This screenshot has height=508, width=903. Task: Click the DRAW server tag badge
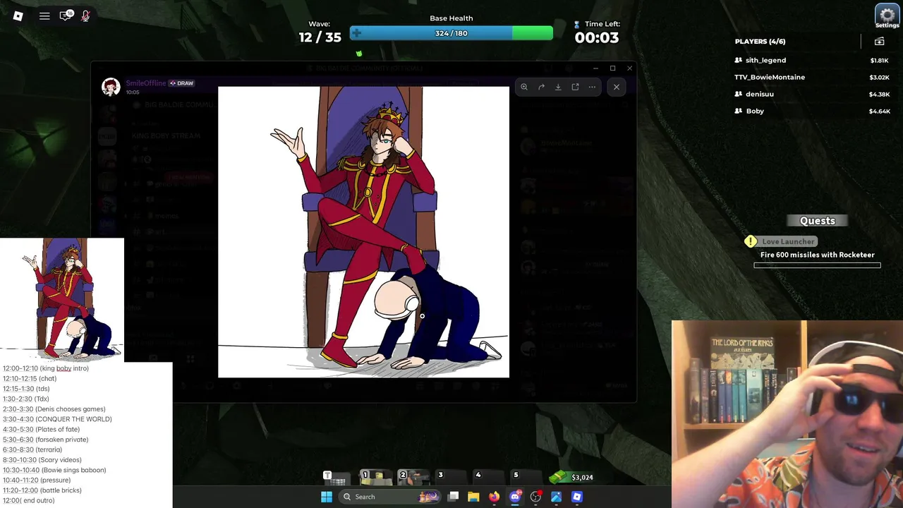pyautogui.click(x=181, y=83)
